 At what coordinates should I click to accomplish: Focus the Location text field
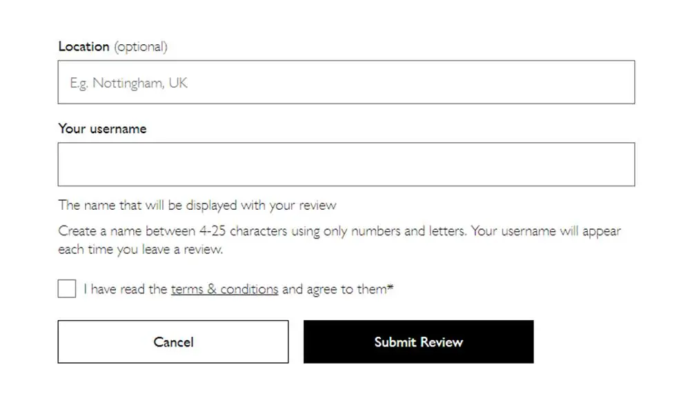(x=346, y=82)
